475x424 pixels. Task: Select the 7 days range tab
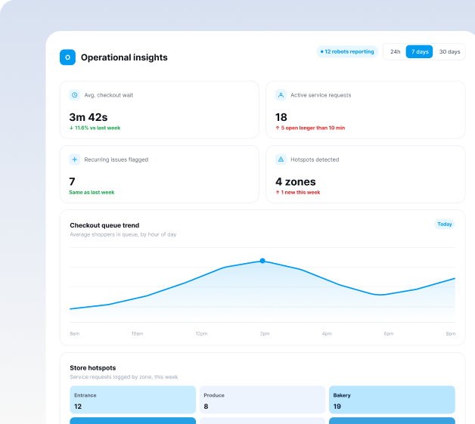[419, 51]
